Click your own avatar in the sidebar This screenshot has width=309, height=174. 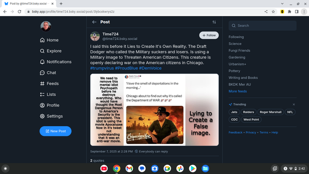46,26
